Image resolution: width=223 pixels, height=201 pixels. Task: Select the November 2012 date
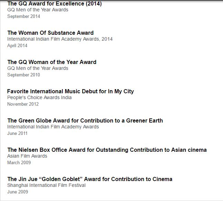coord(23,104)
